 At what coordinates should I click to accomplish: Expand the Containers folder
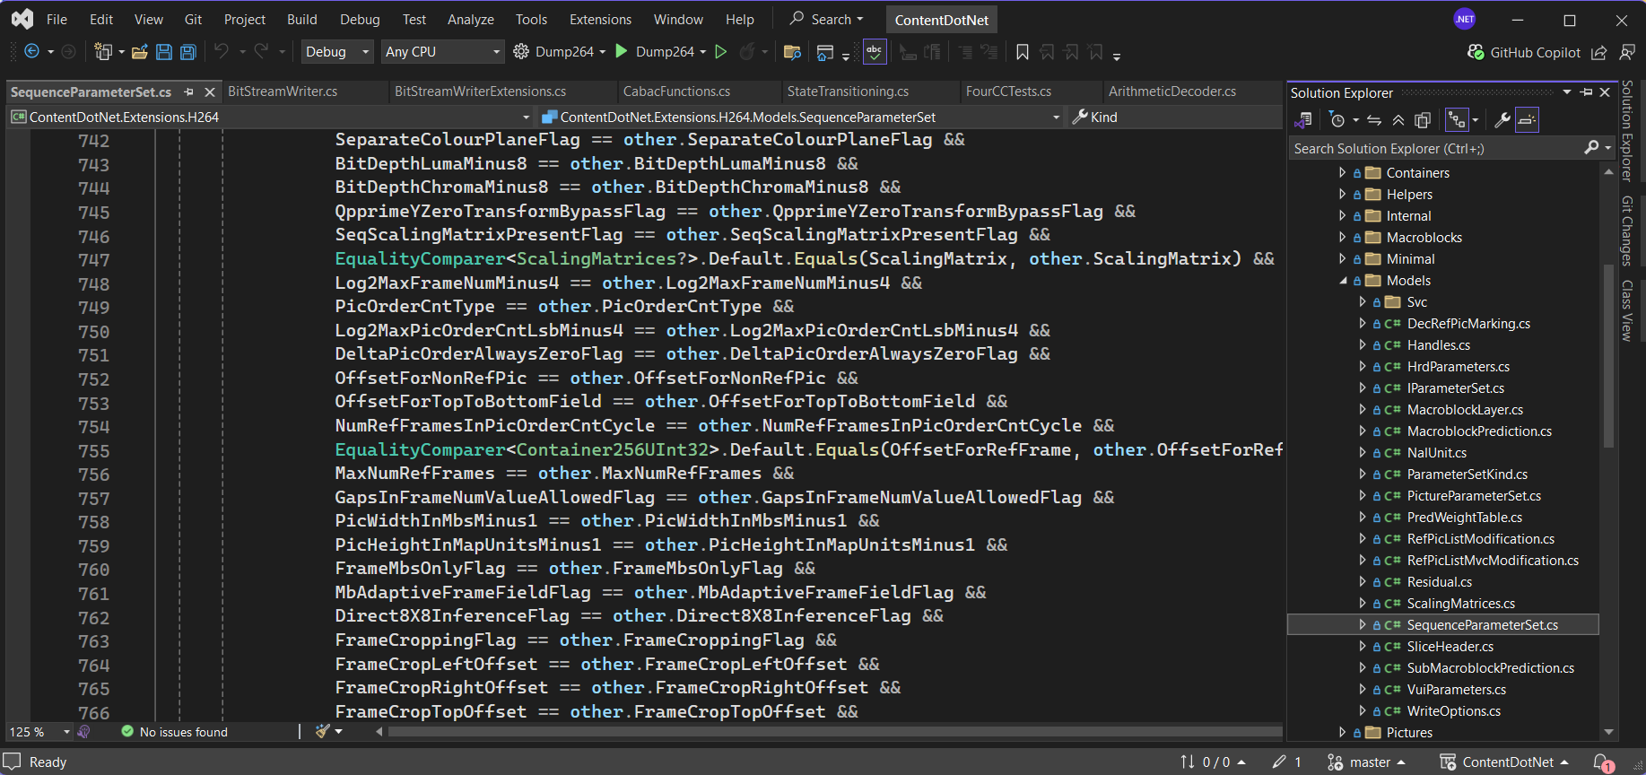[1343, 172]
